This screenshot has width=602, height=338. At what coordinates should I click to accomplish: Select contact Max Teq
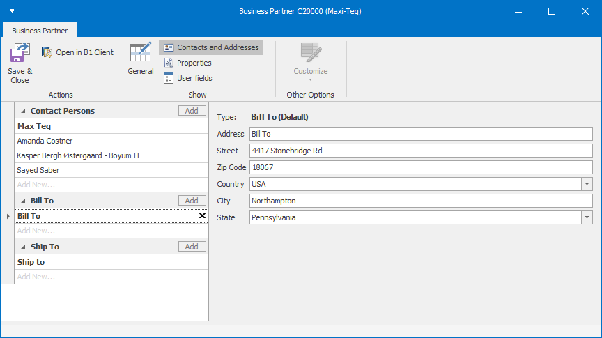click(x=111, y=126)
